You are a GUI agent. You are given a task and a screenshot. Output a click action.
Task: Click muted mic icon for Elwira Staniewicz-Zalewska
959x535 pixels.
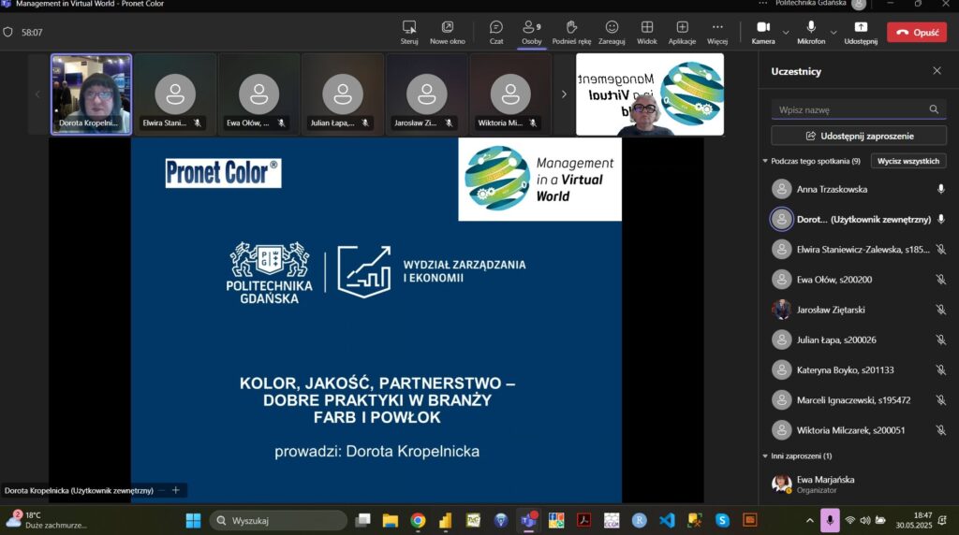coord(940,249)
